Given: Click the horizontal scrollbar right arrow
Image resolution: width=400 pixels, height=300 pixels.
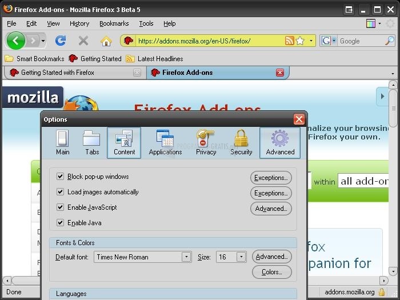Looking at the screenshot, I should (x=383, y=281).
